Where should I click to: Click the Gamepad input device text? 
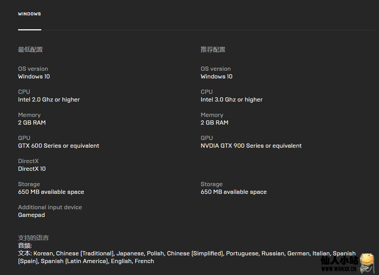pos(32,215)
